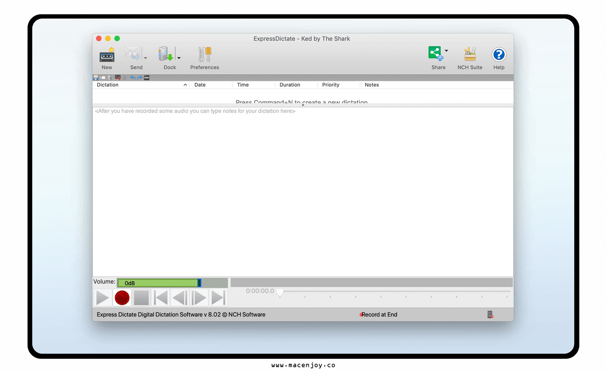Open Help with the question mark icon
The height and width of the screenshot is (371, 606).
[x=499, y=55]
